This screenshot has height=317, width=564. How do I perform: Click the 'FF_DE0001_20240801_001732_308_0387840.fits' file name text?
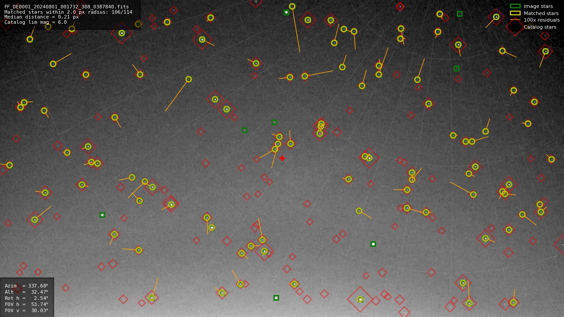click(67, 7)
